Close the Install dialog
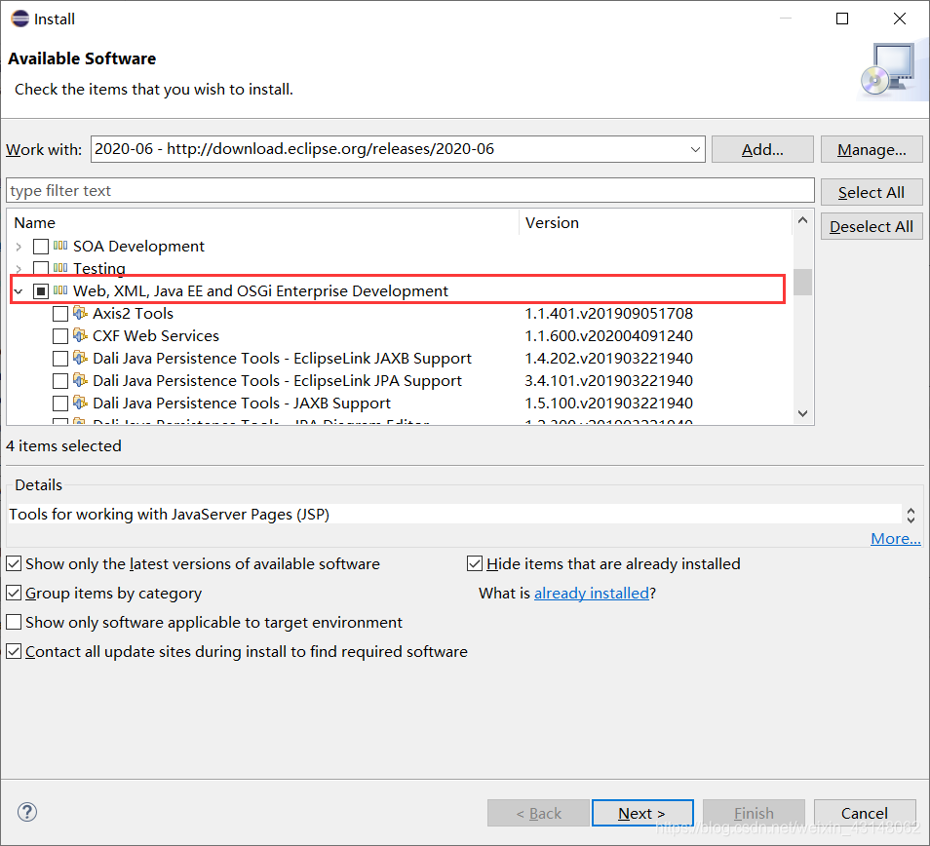Image resolution: width=930 pixels, height=846 pixels. click(900, 19)
